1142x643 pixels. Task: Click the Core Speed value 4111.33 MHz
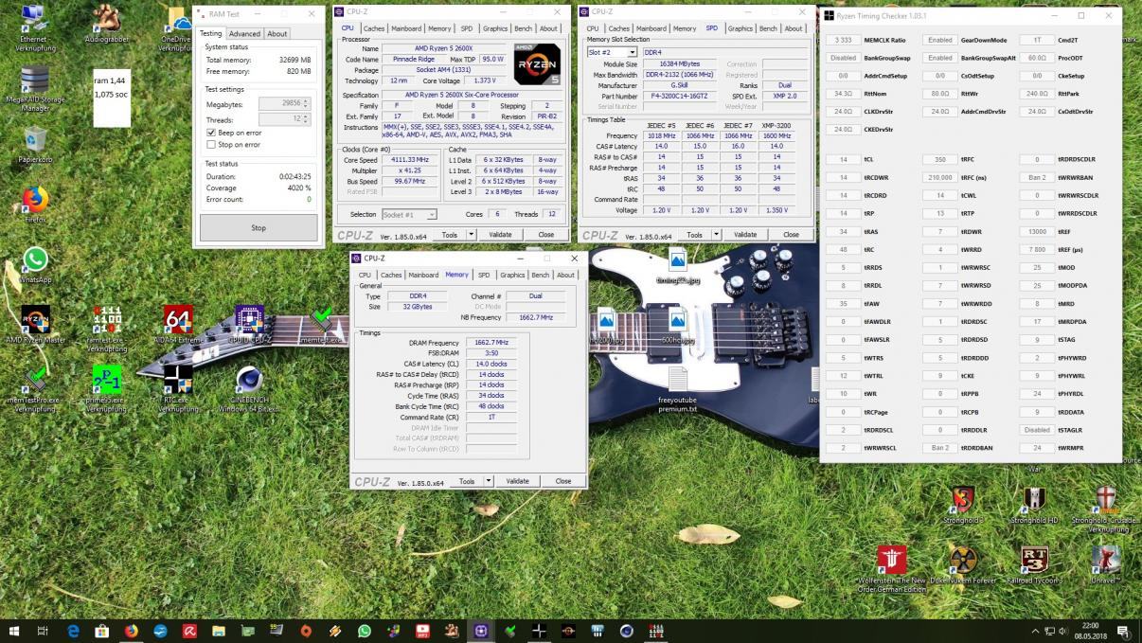[x=409, y=161]
